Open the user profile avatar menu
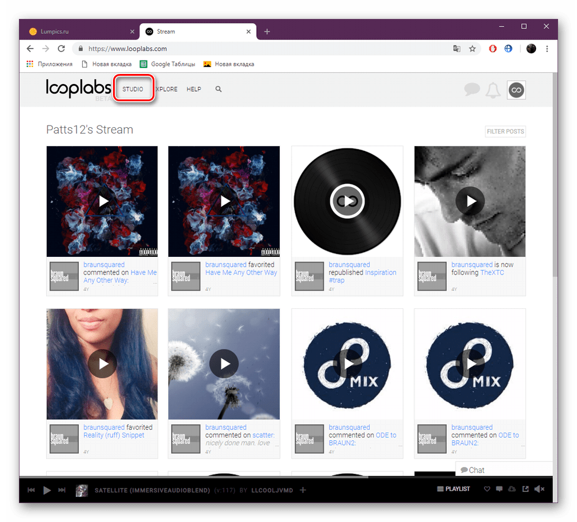Screen dimensions: 577x522 coord(516,90)
